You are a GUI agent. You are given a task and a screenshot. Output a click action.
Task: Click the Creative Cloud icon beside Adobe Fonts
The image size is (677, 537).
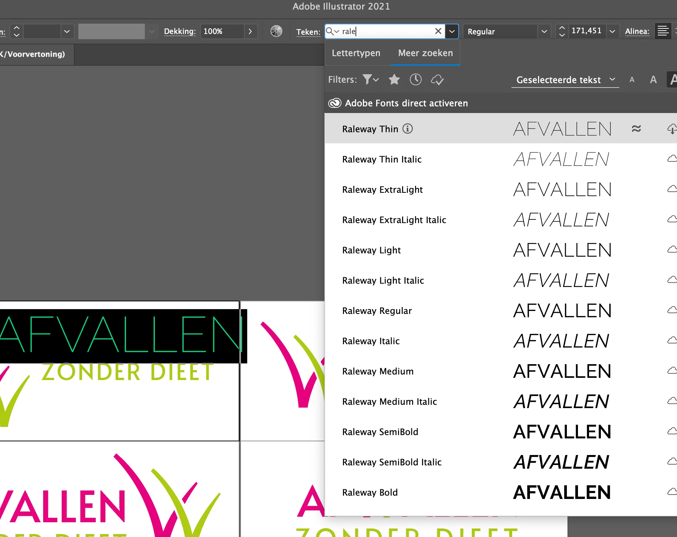[335, 103]
